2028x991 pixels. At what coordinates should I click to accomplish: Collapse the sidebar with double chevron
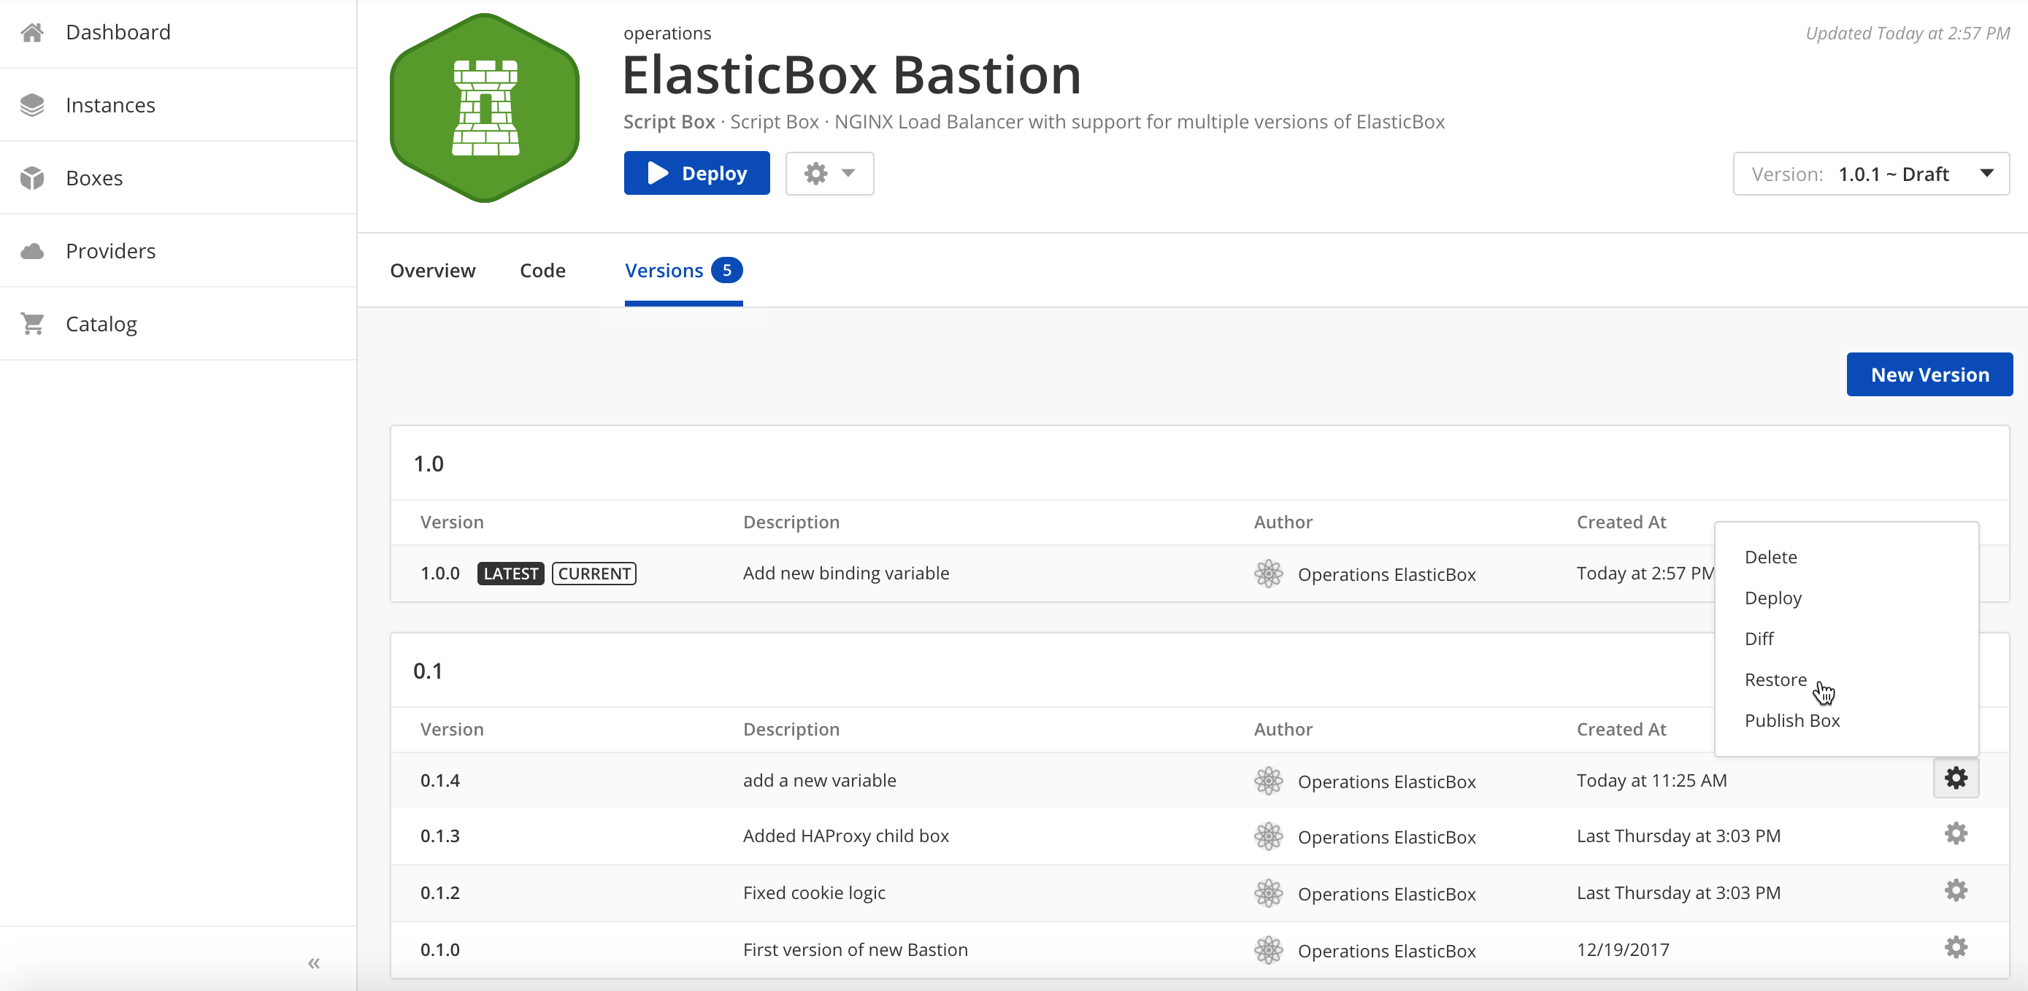(x=314, y=963)
